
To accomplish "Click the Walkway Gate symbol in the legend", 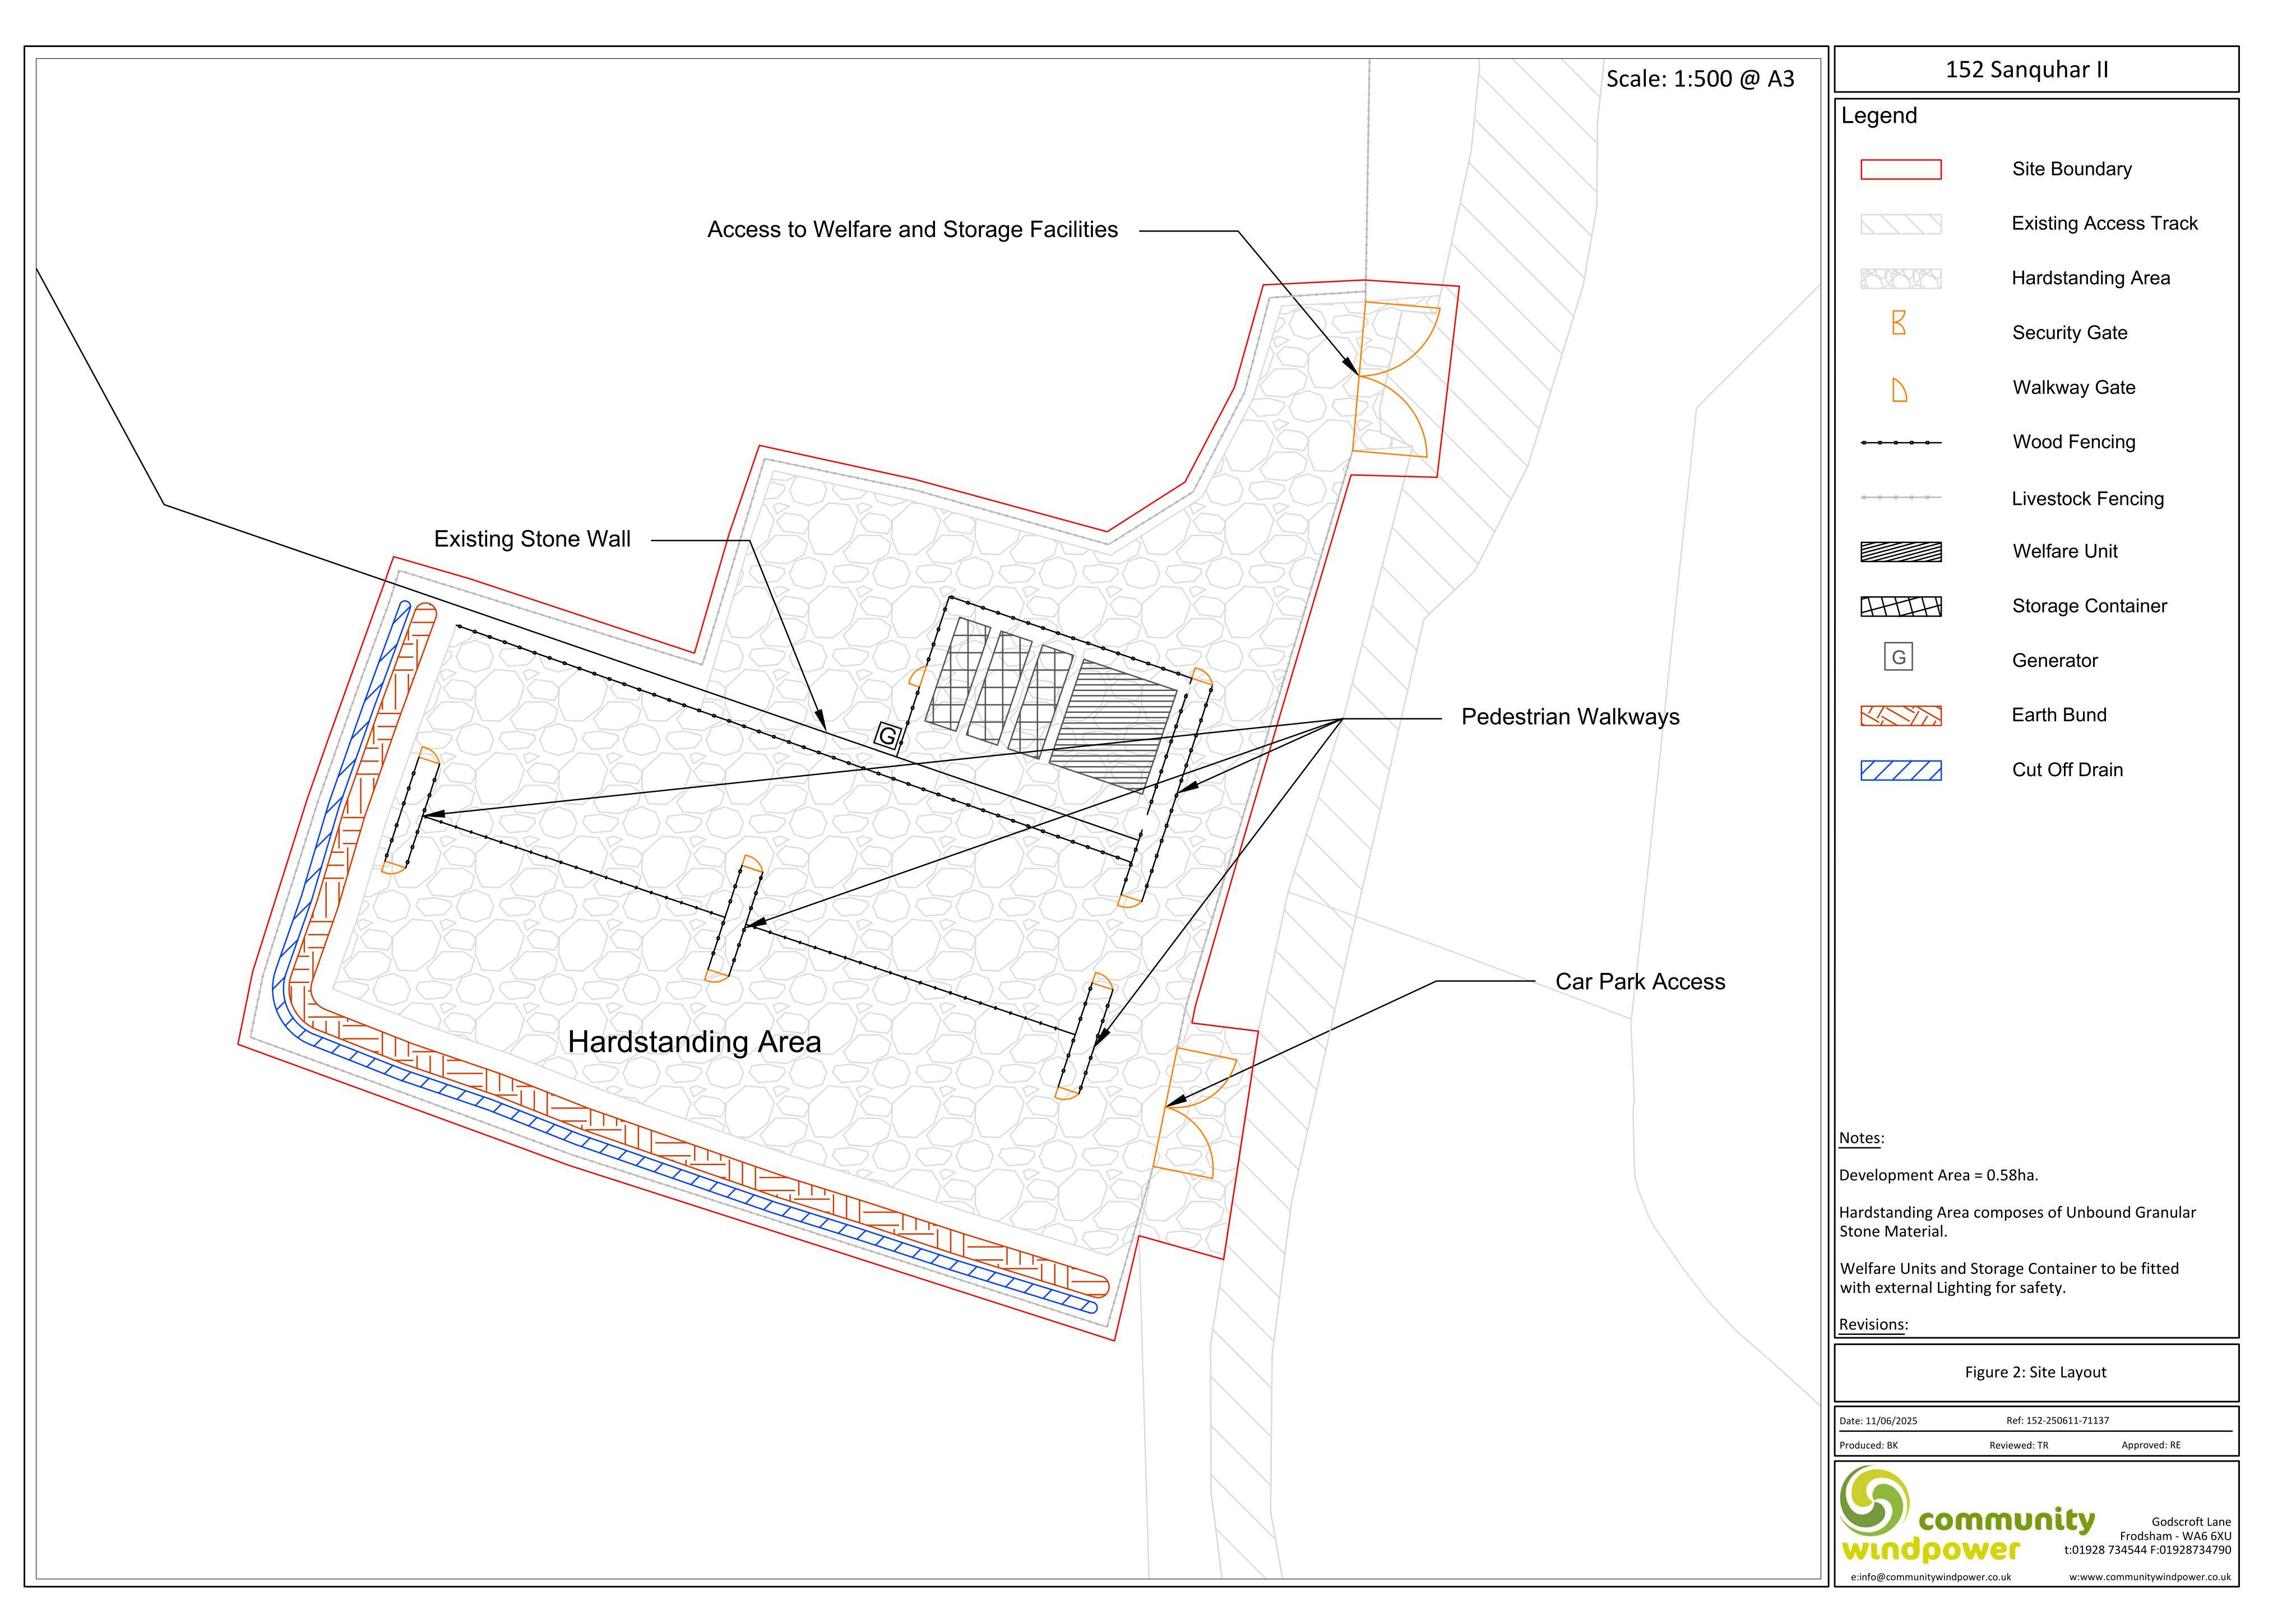I will pos(1899,390).
